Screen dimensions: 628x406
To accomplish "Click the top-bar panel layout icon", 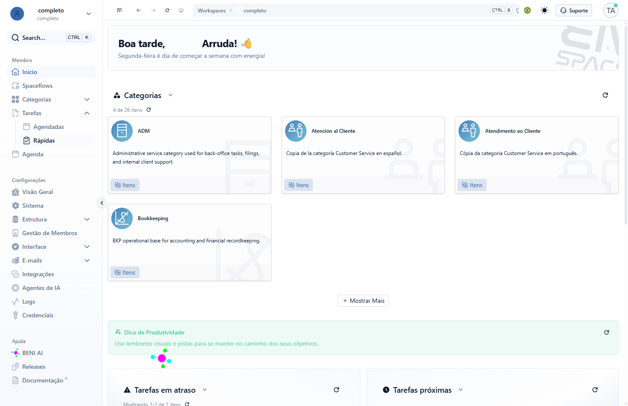I will [119, 10].
